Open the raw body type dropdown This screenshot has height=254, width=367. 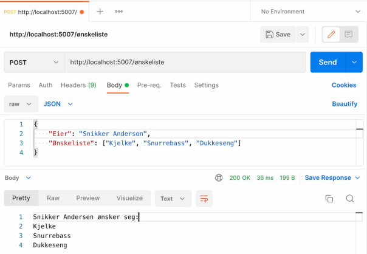point(21,104)
